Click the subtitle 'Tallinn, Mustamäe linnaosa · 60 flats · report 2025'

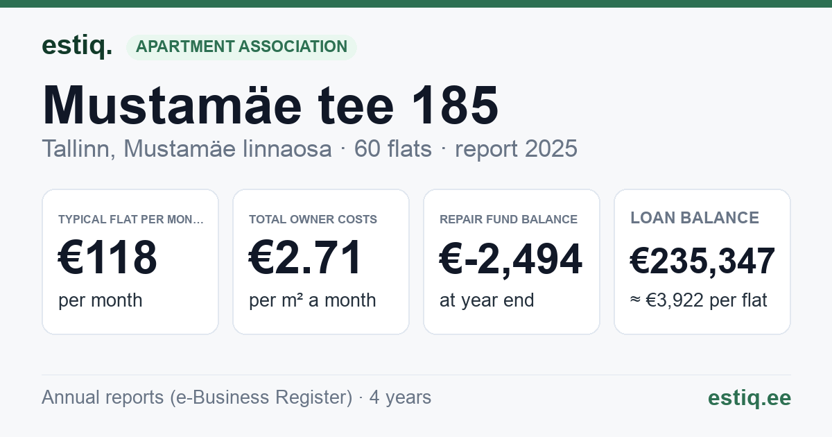[309, 148]
